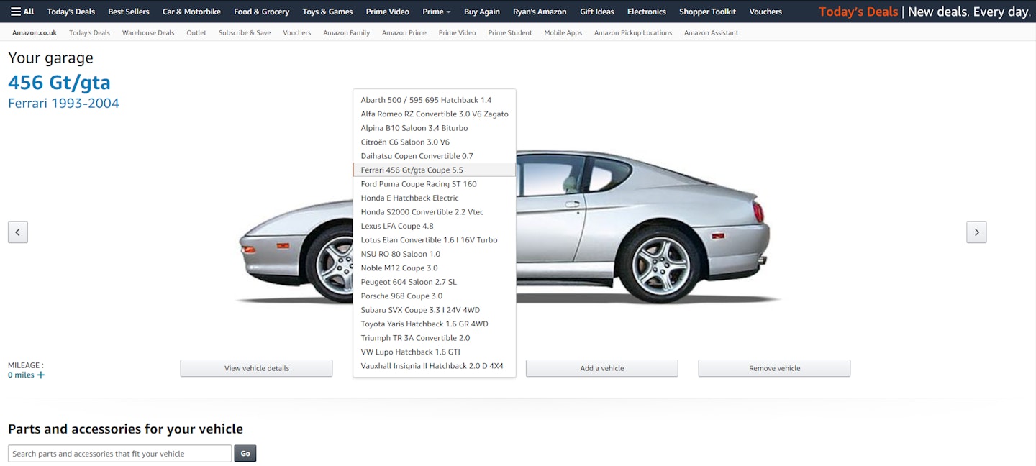
Task: Select Citroën C6 Saloon 3.0 V6
Action: tap(435, 142)
